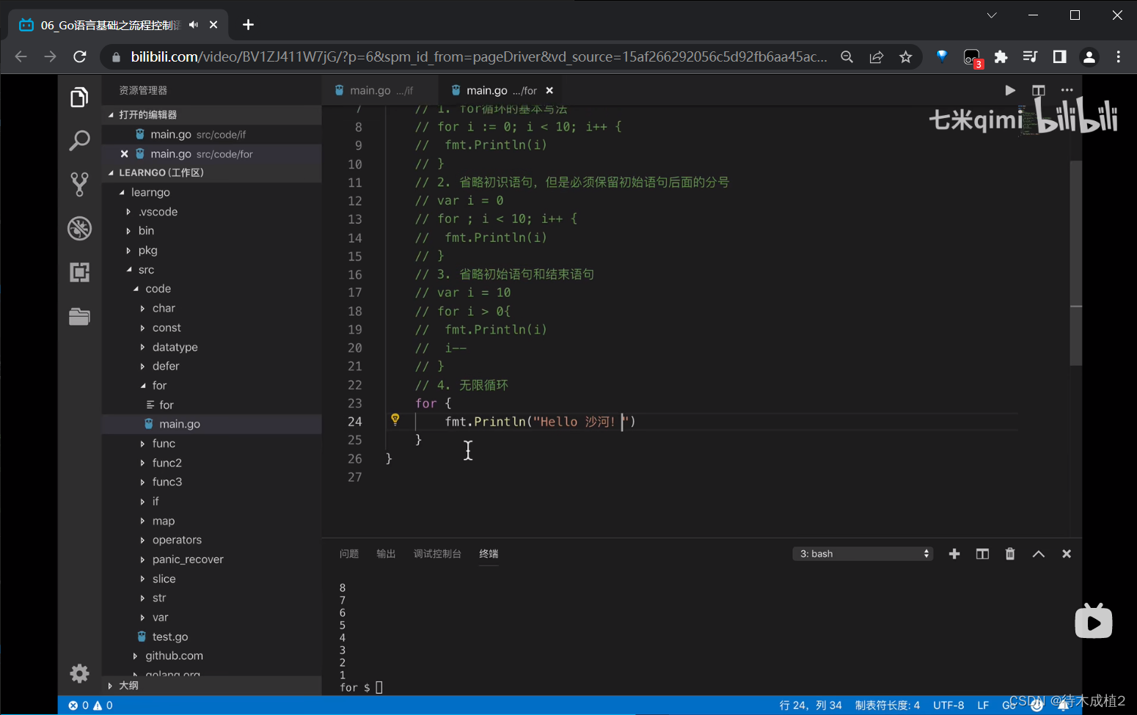Switch to the 问题 (Problems) panel tab

coord(349,554)
